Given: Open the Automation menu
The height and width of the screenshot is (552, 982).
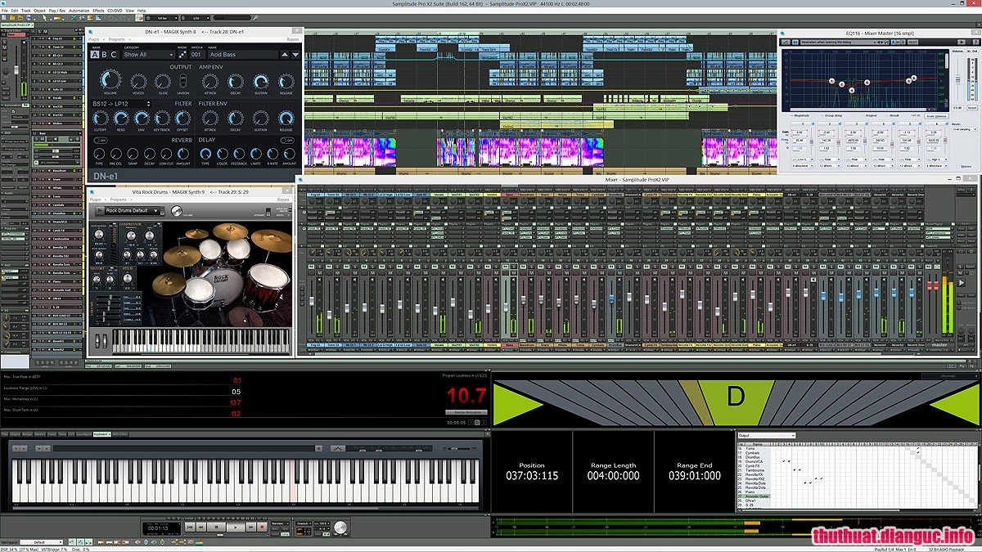Looking at the screenshot, I should (x=79, y=11).
